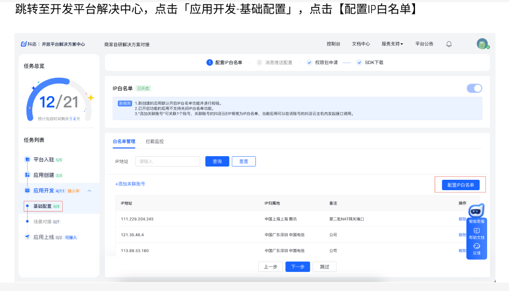Image resolution: width=509 pixels, height=291 pixels.
Task: Click the 第二批NAT网关端口 remark cell
Action: click(x=346, y=219)
